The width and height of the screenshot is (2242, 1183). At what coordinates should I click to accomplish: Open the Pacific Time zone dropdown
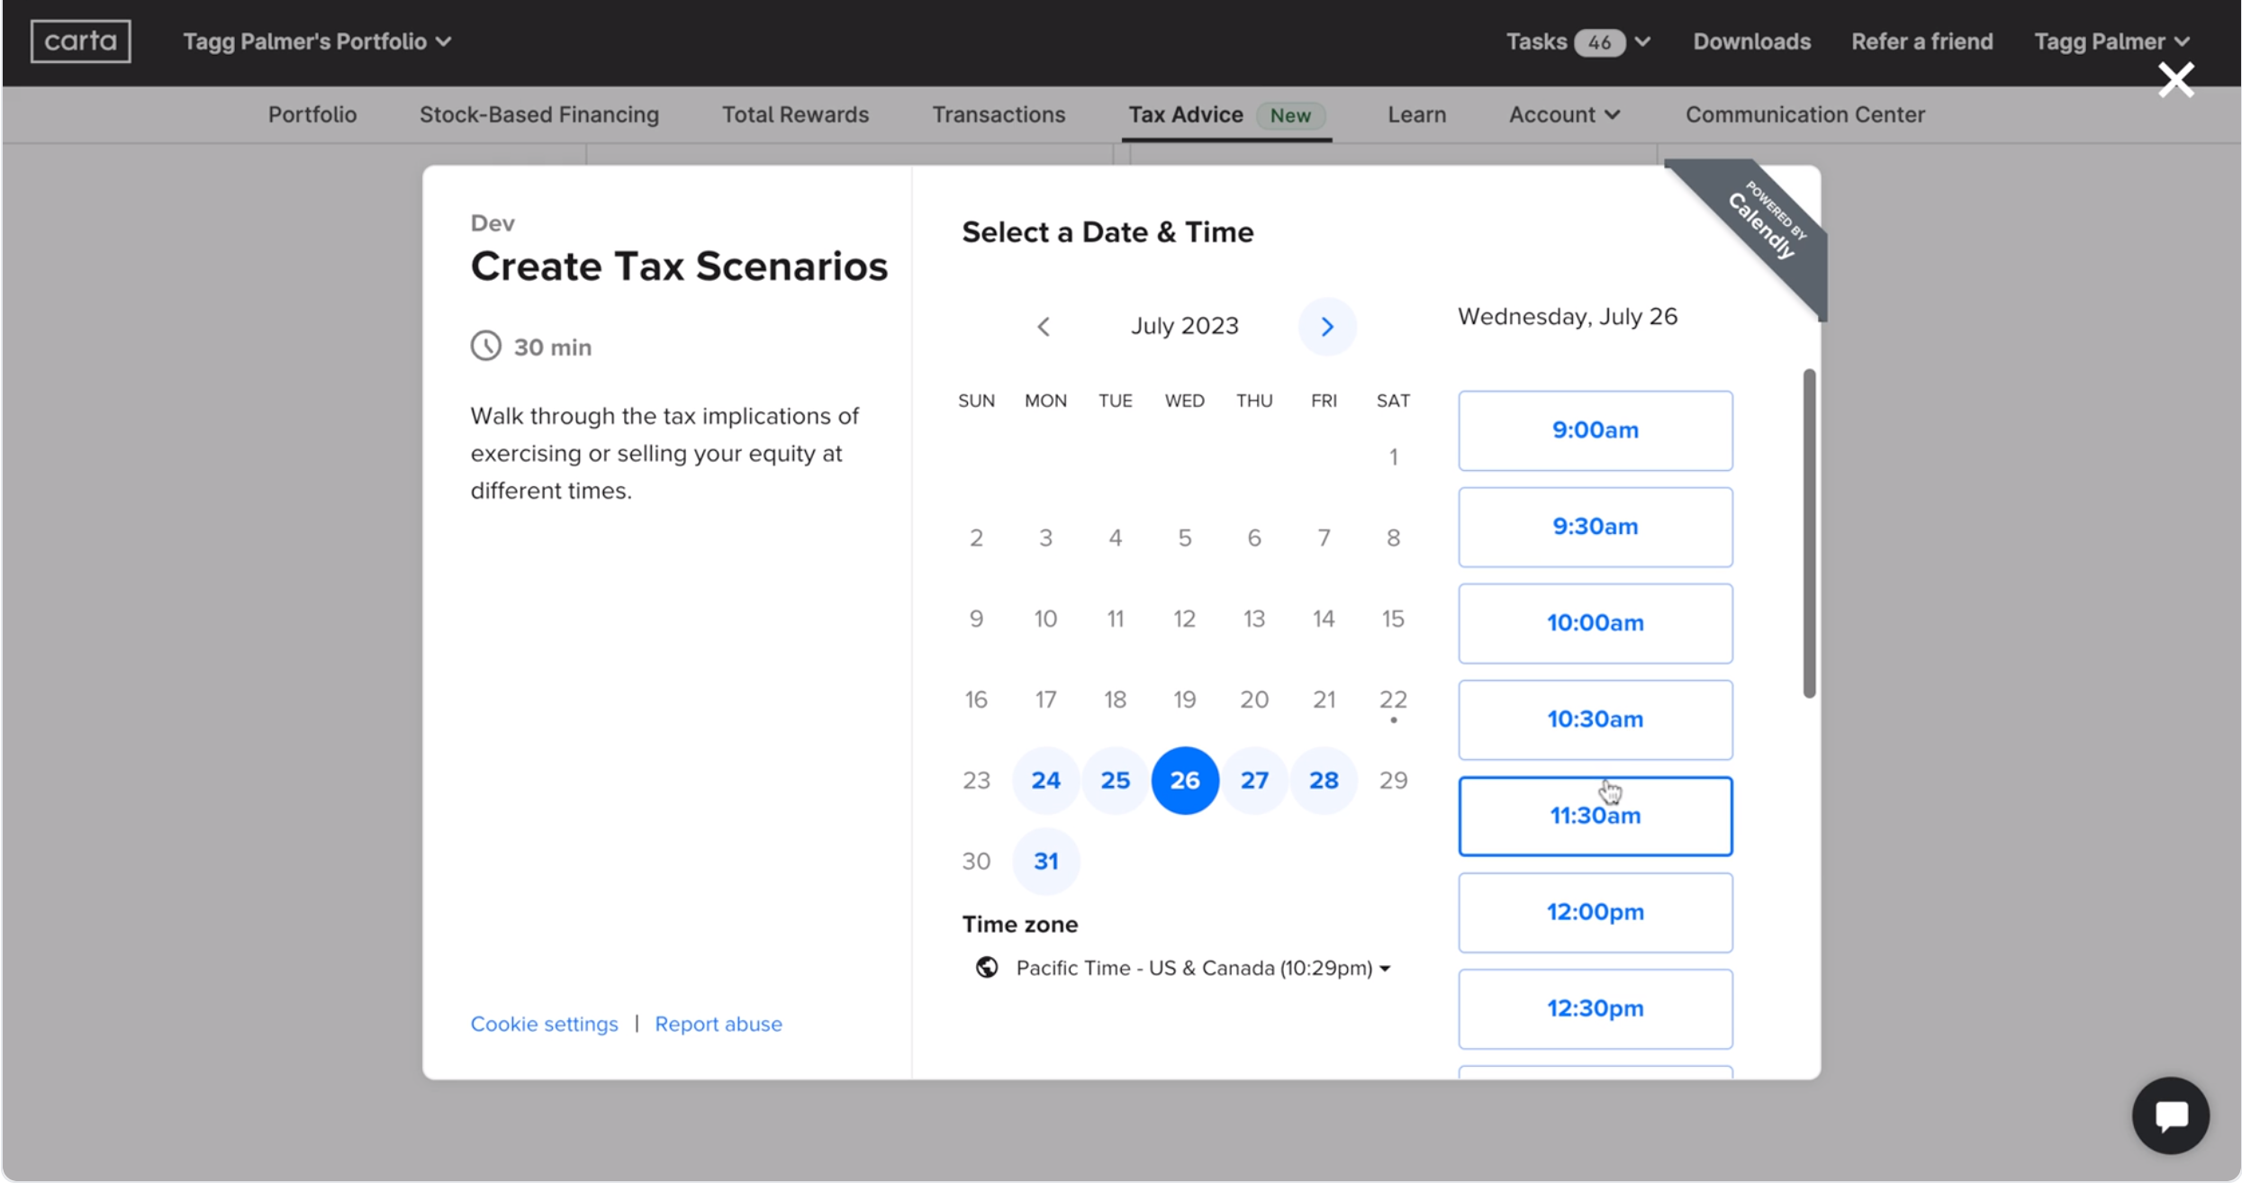tap(1198, 967)
